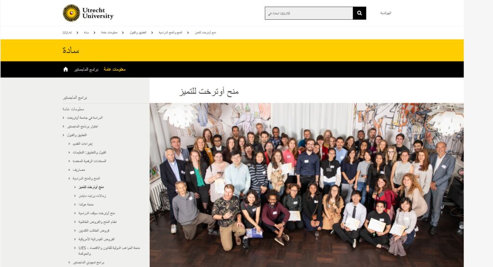Click the chevron icon after UU.nl breadcrumb
Viewport: 493px width, 267px height.
click(78, 33)
